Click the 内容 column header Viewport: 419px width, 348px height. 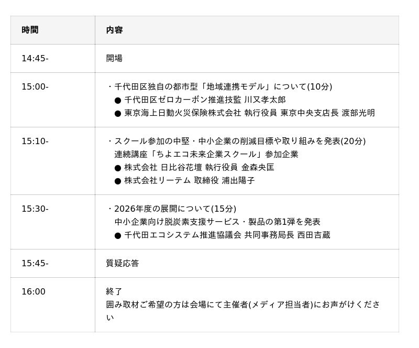click(114, 30)
